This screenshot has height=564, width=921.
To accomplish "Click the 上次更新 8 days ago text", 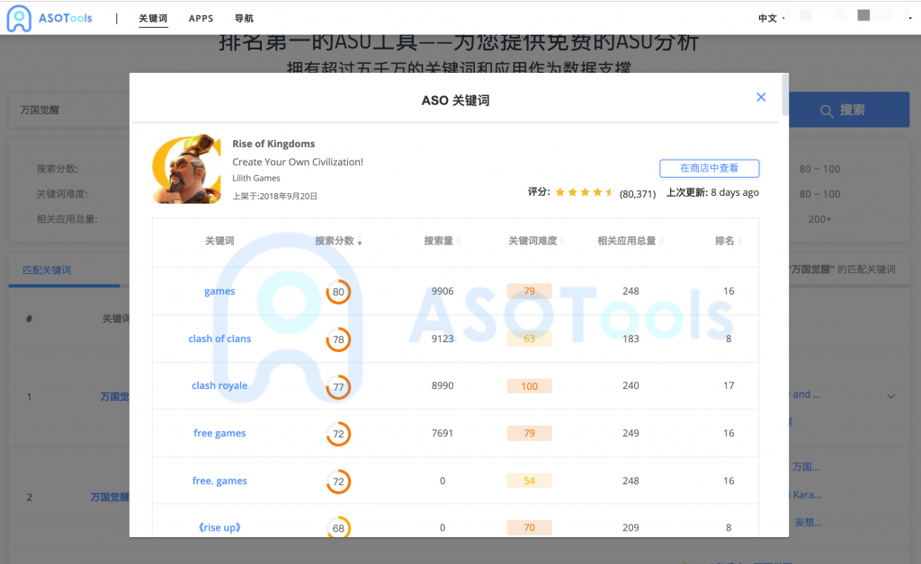I will tap(712, 192).
